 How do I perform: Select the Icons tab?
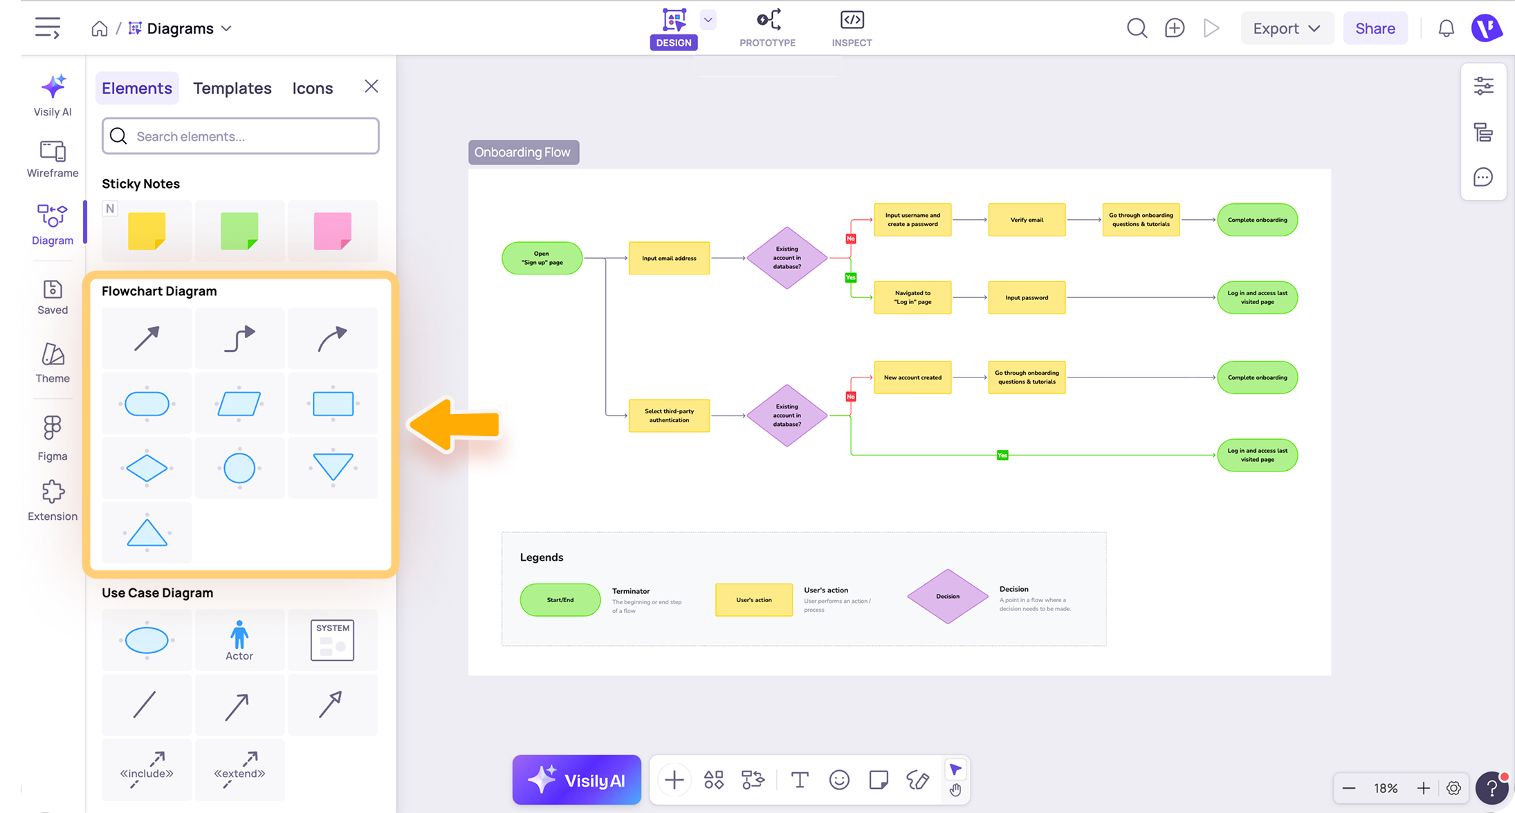(313, 88)
